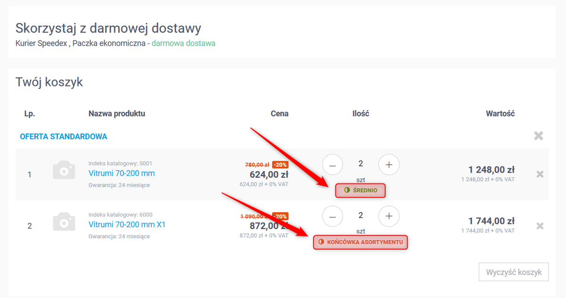Screen dimensions: 566x298
Task: Click -20% discount badge on first product
Action: (x=280, y=165)
